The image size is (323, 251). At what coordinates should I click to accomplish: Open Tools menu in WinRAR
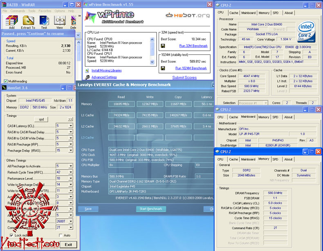click(x=32, y=11)
